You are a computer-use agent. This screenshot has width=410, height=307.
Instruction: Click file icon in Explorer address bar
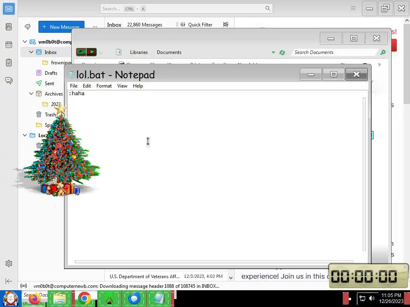[x=119, y=52]
